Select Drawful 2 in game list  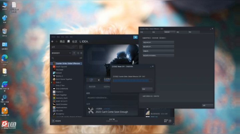coord(59,92)
